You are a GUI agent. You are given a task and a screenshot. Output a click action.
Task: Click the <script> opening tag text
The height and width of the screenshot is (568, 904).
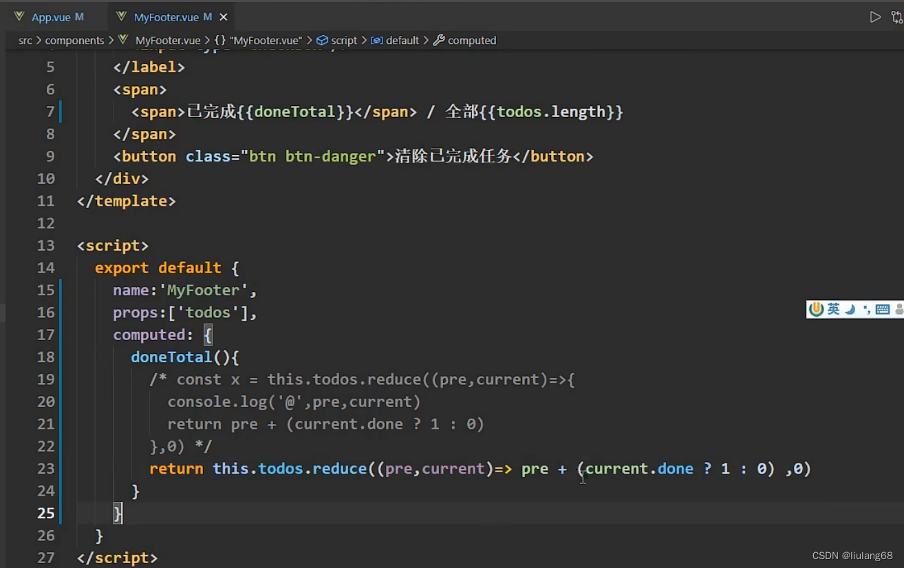click(113, 246)
